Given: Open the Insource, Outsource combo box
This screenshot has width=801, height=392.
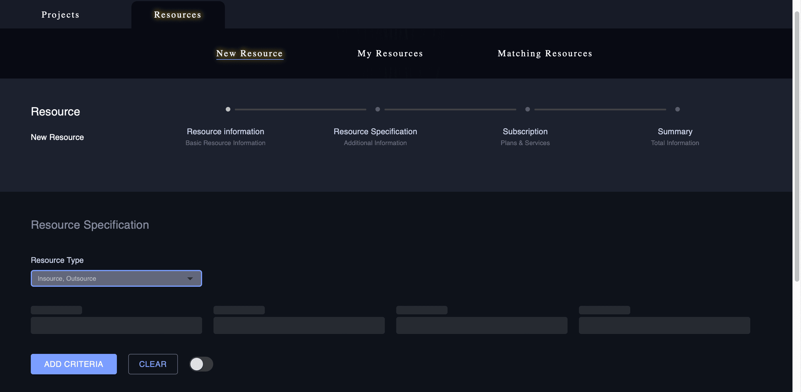Looking at the screenshot, I should (112, 278).
